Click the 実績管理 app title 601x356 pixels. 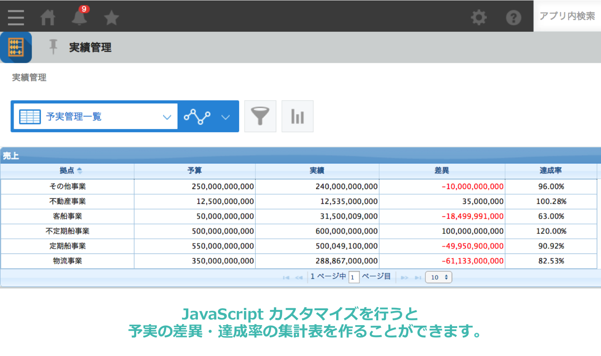pos(90,47)
